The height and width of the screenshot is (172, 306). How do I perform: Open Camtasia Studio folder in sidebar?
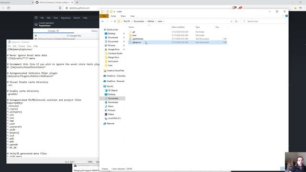(115, 54)
